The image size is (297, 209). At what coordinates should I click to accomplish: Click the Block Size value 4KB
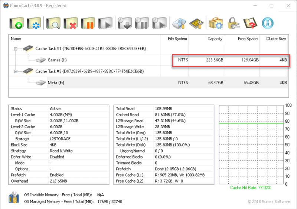pyautogui.click(x=53, y=145)
